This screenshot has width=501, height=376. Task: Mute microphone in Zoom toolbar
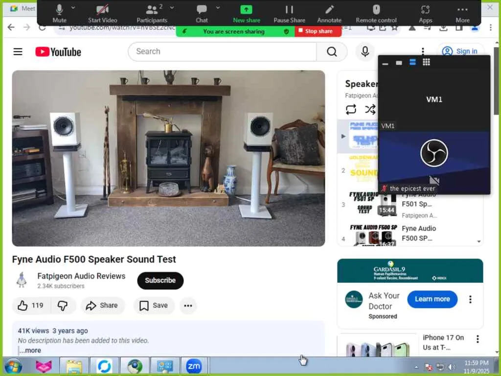pyautogui.click(x=59, y=13)
